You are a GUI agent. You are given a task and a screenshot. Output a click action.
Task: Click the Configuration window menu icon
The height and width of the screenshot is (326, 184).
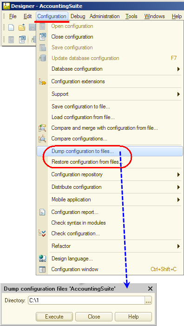pos(42,269)
